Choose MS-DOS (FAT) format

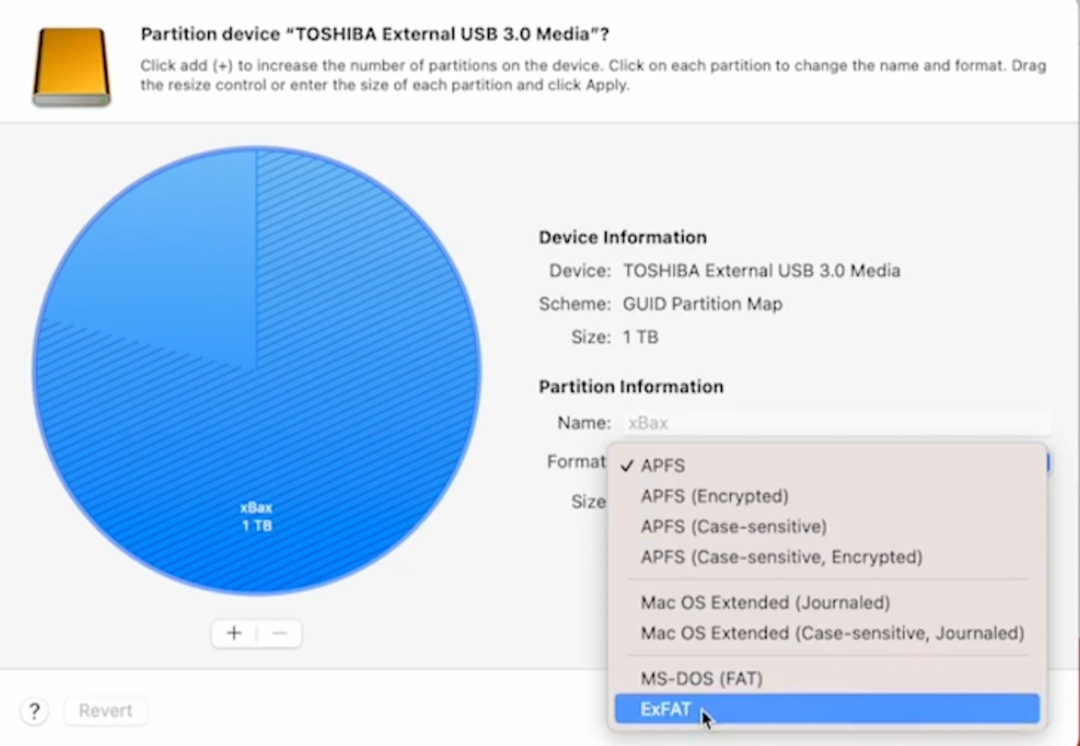(701, 678)
